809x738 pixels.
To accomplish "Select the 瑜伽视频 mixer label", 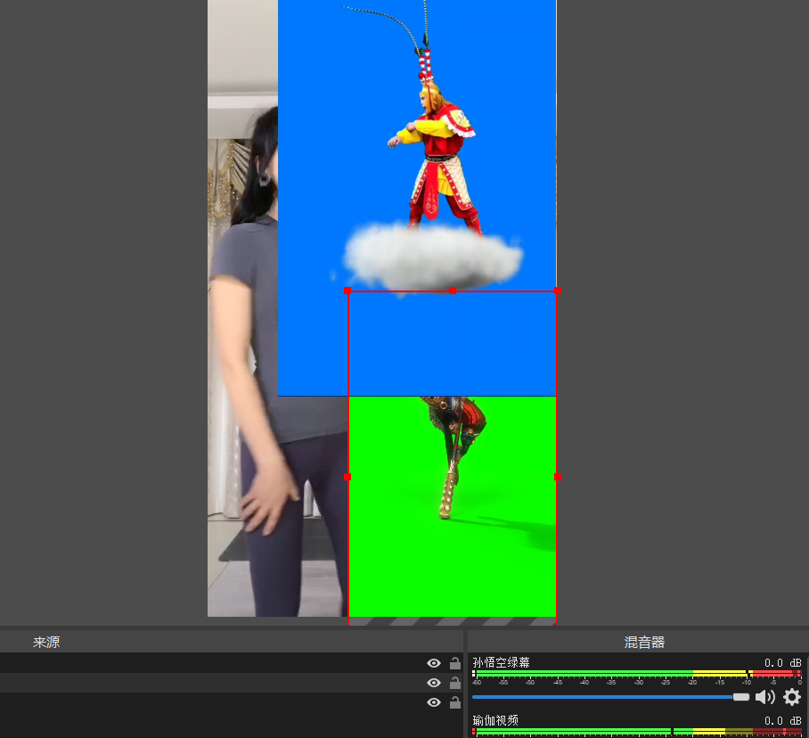I will (x=495, y=720).
